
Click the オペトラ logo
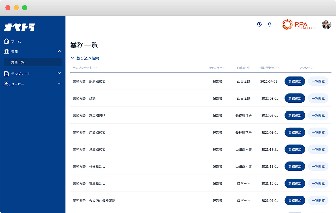click(19, 27)
